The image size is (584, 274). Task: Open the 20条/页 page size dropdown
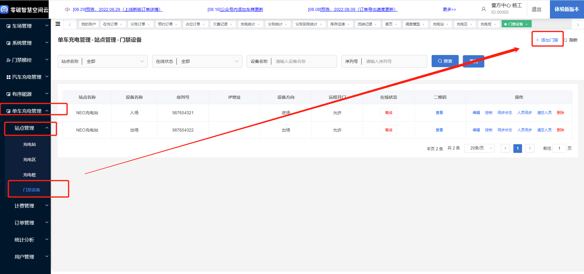tap(480, 148)
